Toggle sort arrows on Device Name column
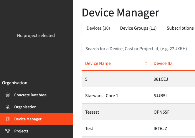Image resolution: width=195 pixels, height=138 pixels. click(x=146, y=63)
